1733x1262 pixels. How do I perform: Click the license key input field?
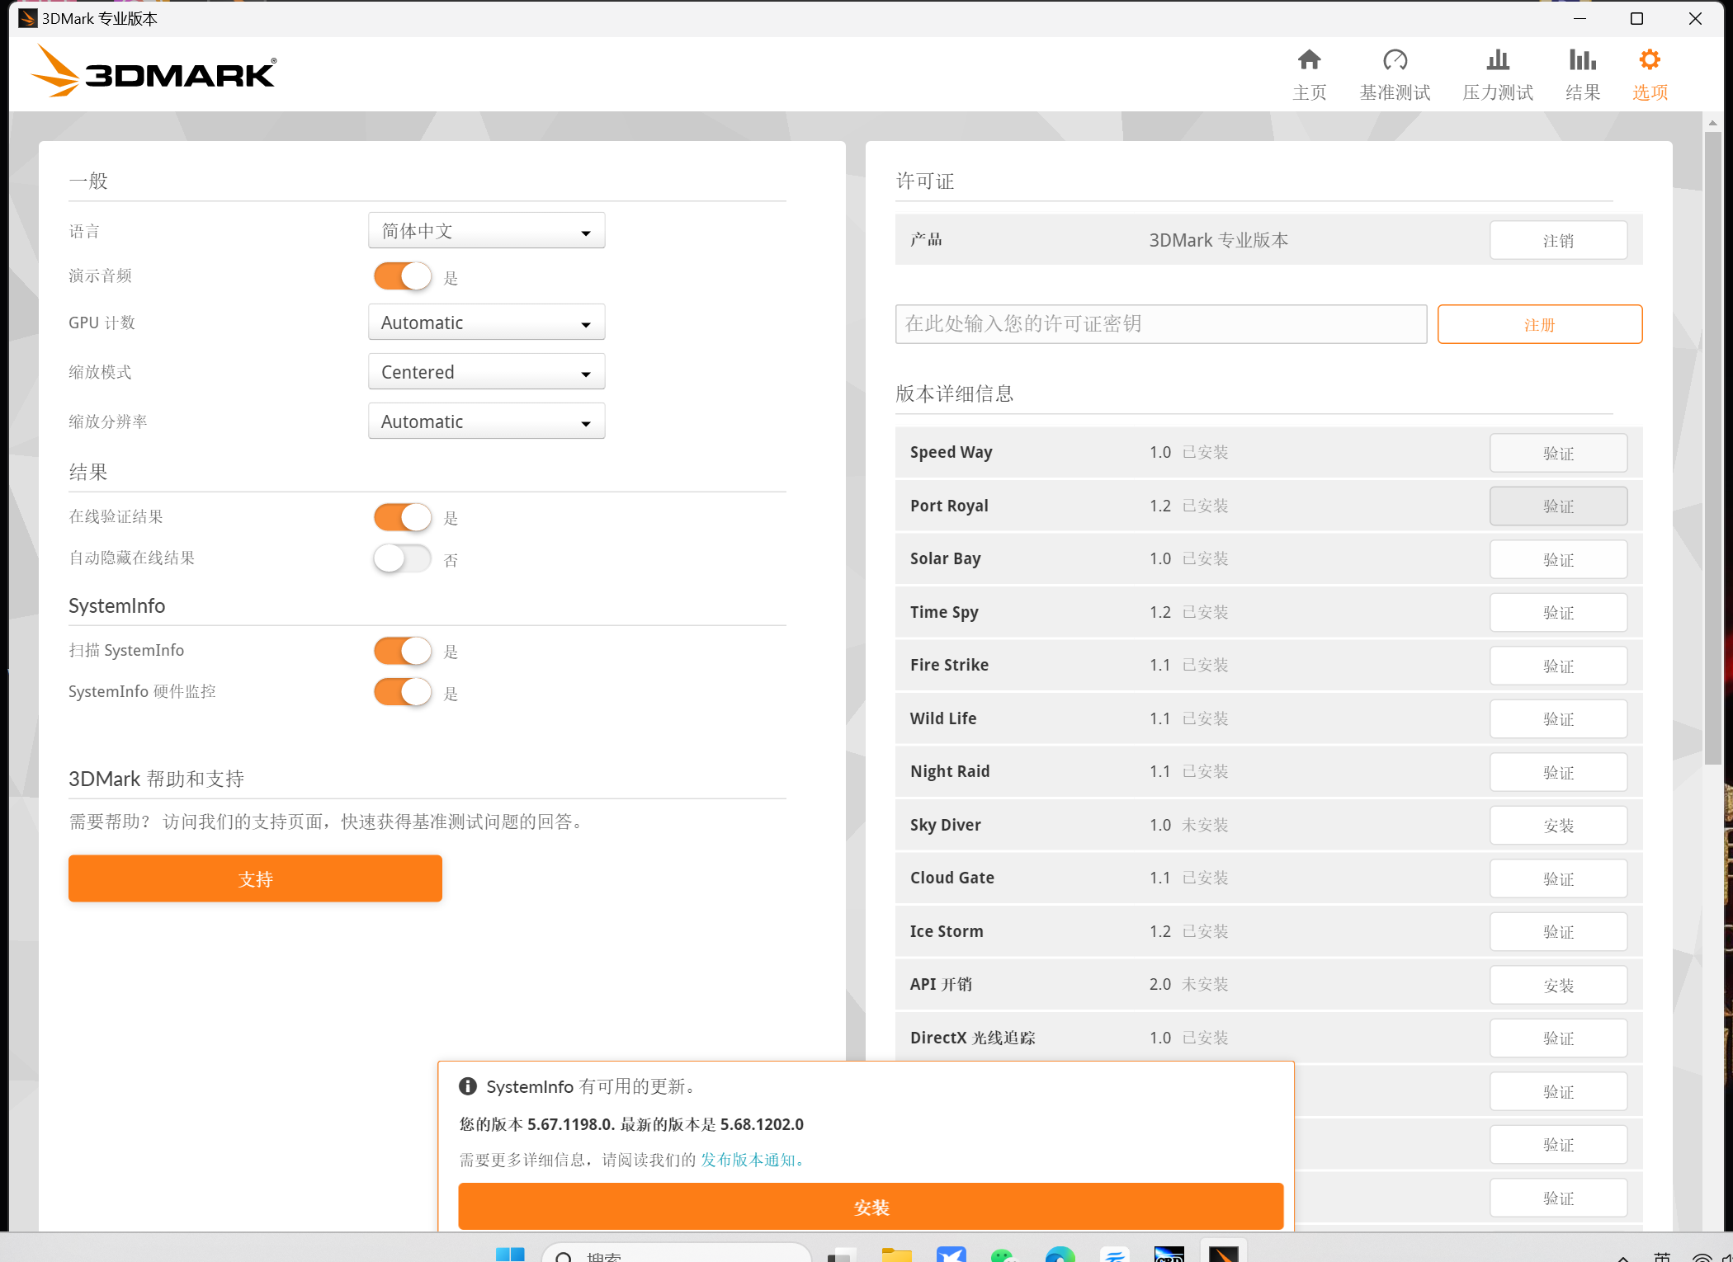(x=1160, y=324)
